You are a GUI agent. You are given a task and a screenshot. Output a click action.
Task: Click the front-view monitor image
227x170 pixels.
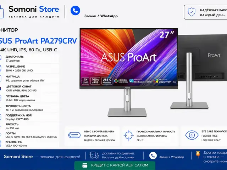(x=129, y=72)
